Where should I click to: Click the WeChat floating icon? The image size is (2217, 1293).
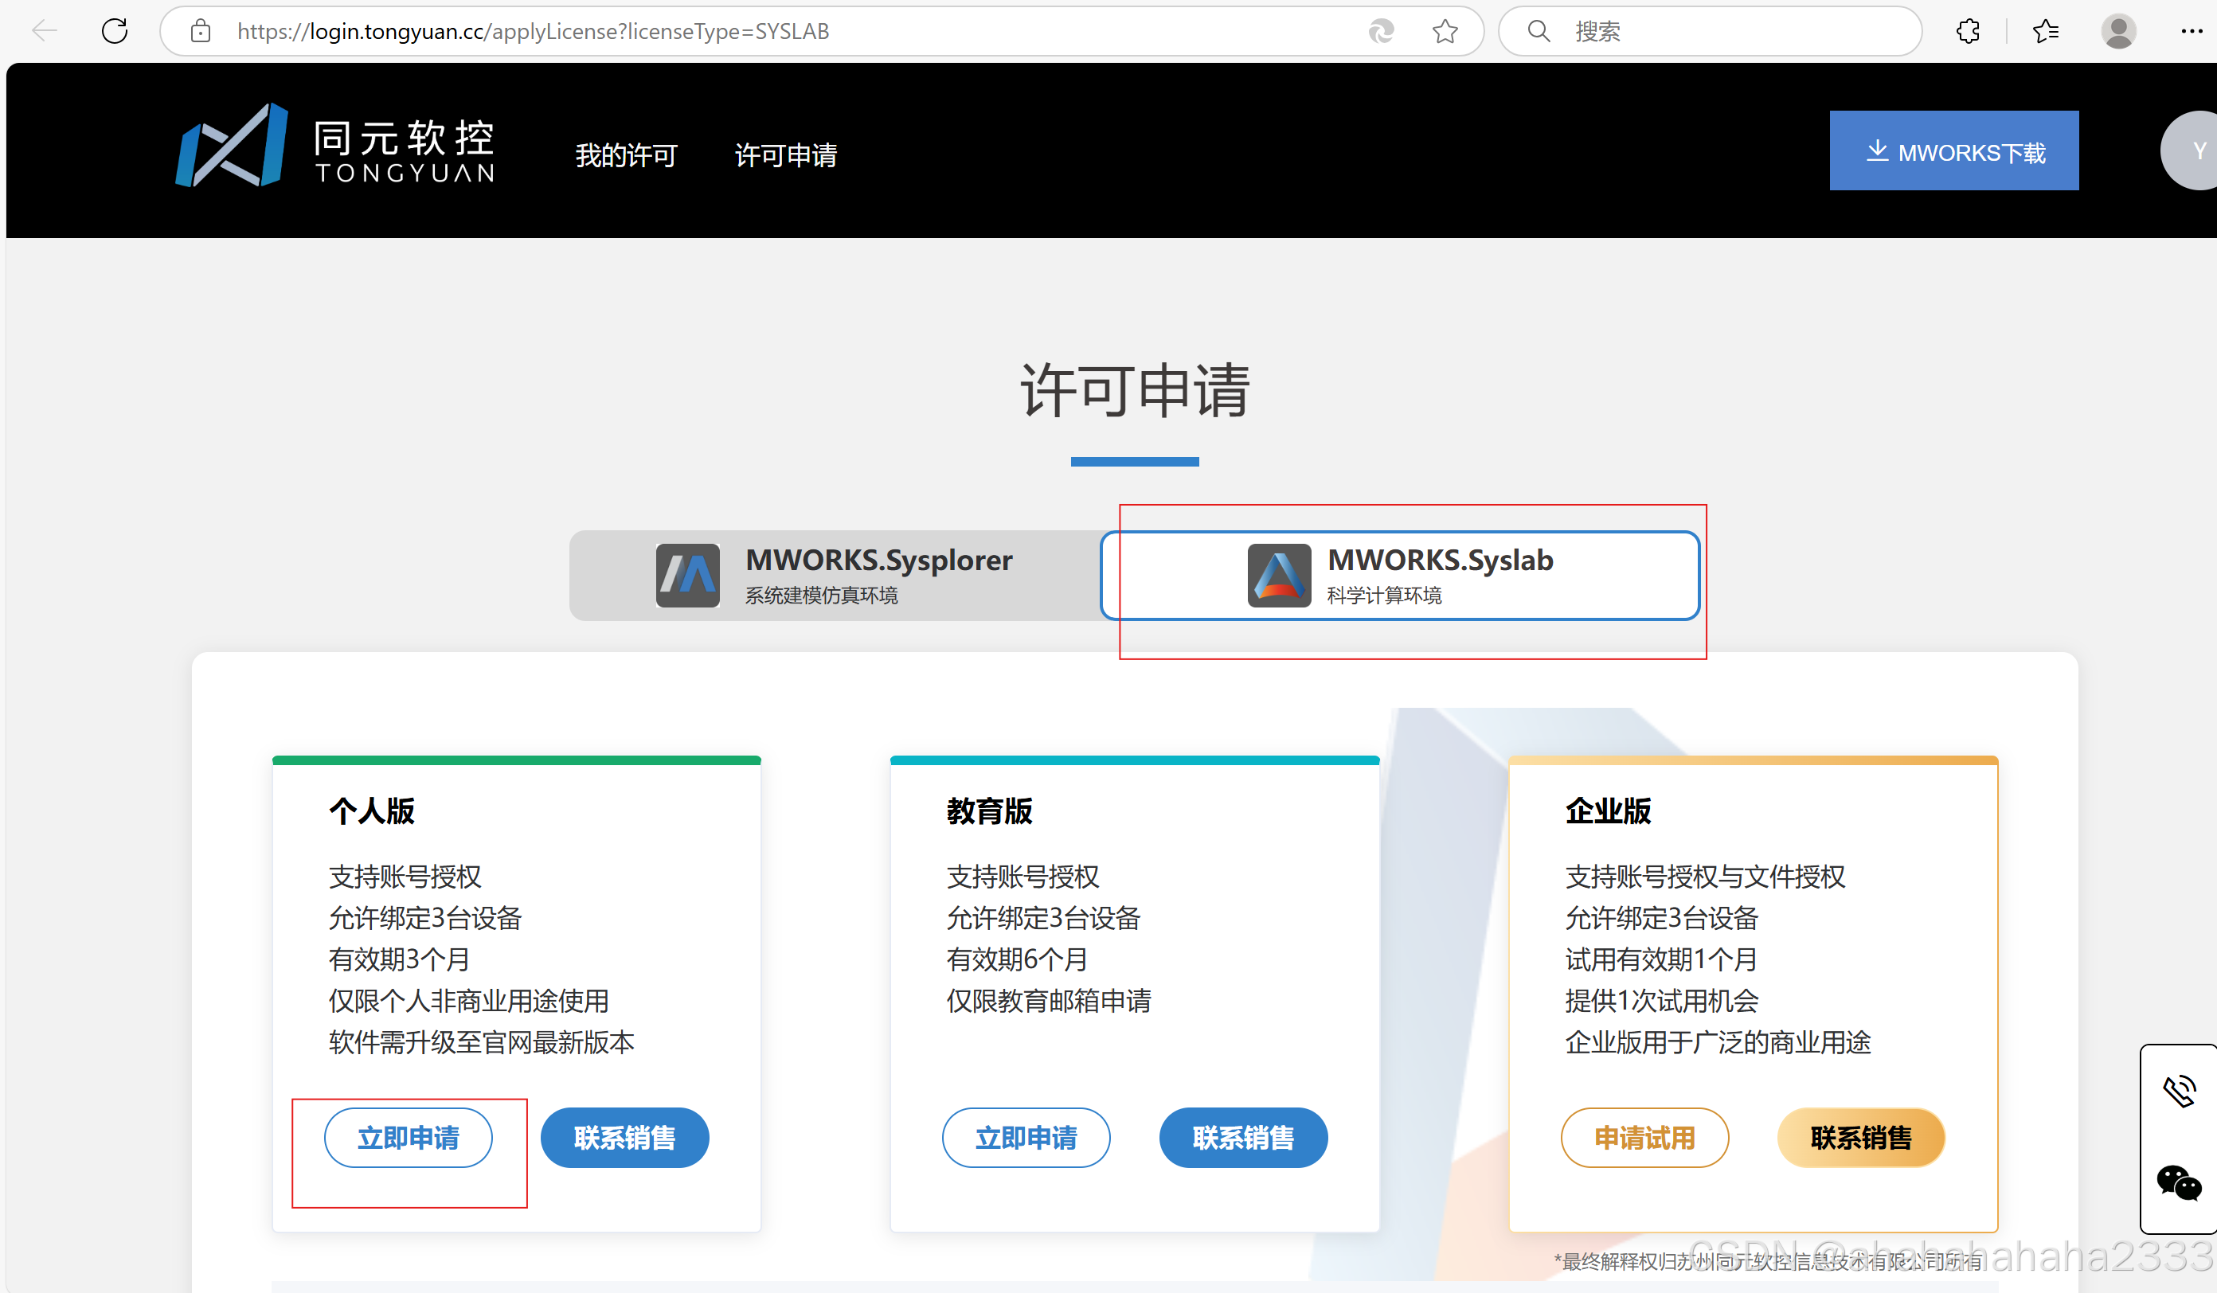click(x=2178, y=1182)
